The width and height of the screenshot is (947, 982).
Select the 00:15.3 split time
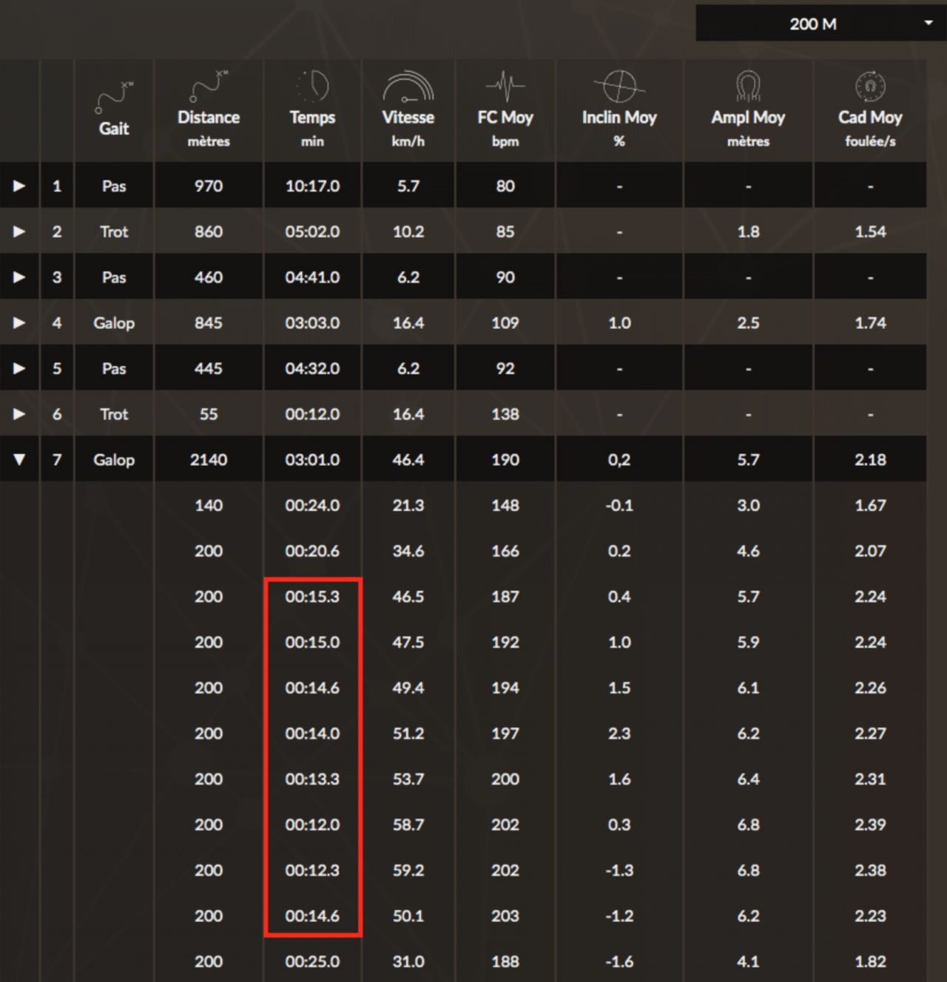click(x=312, y=597)
